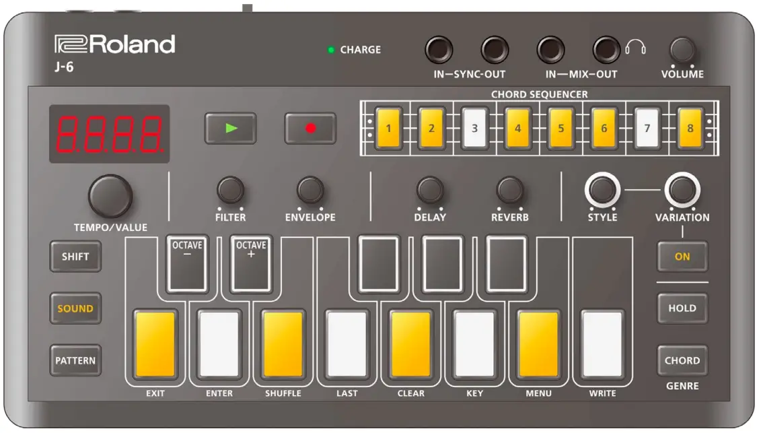759x433 pixels.
Task: Select chord sequencer step 4
Action: tap(518, 126)
